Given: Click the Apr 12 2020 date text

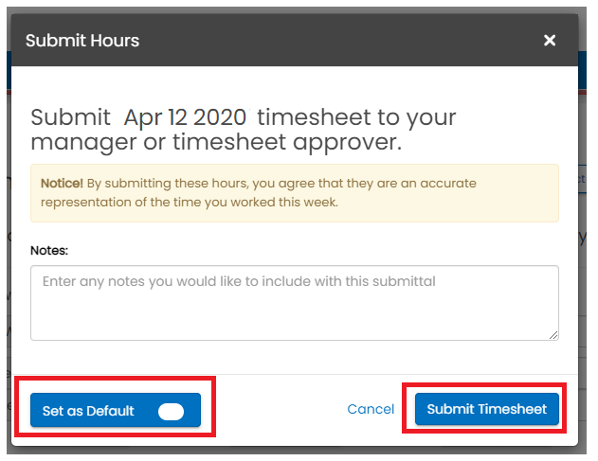Looking at the screenshot, I should click(x=186, y=118).
